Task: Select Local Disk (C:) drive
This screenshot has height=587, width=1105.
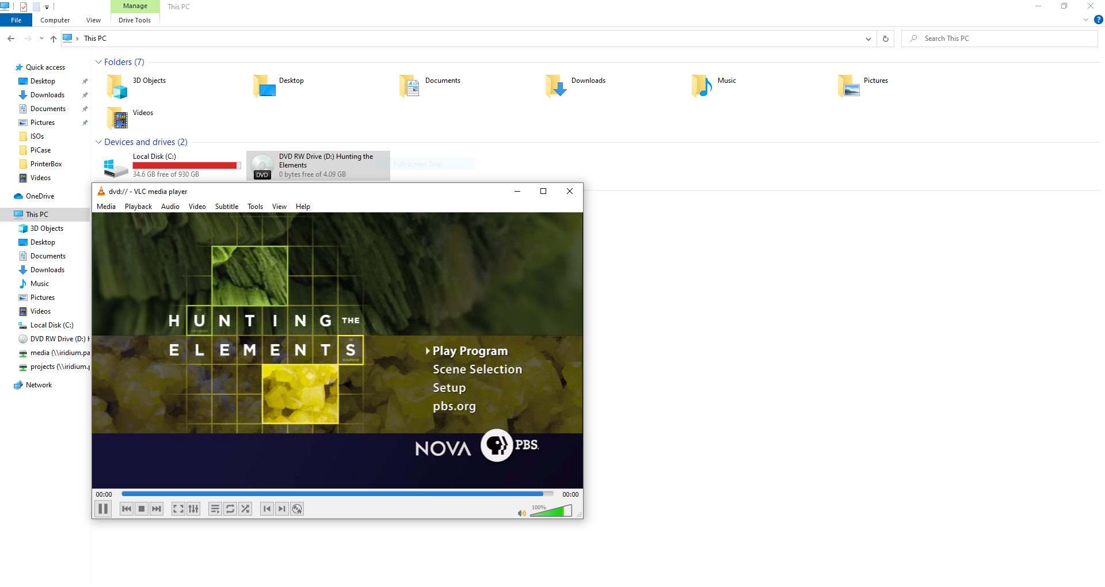Action: (x=172, y=166)
